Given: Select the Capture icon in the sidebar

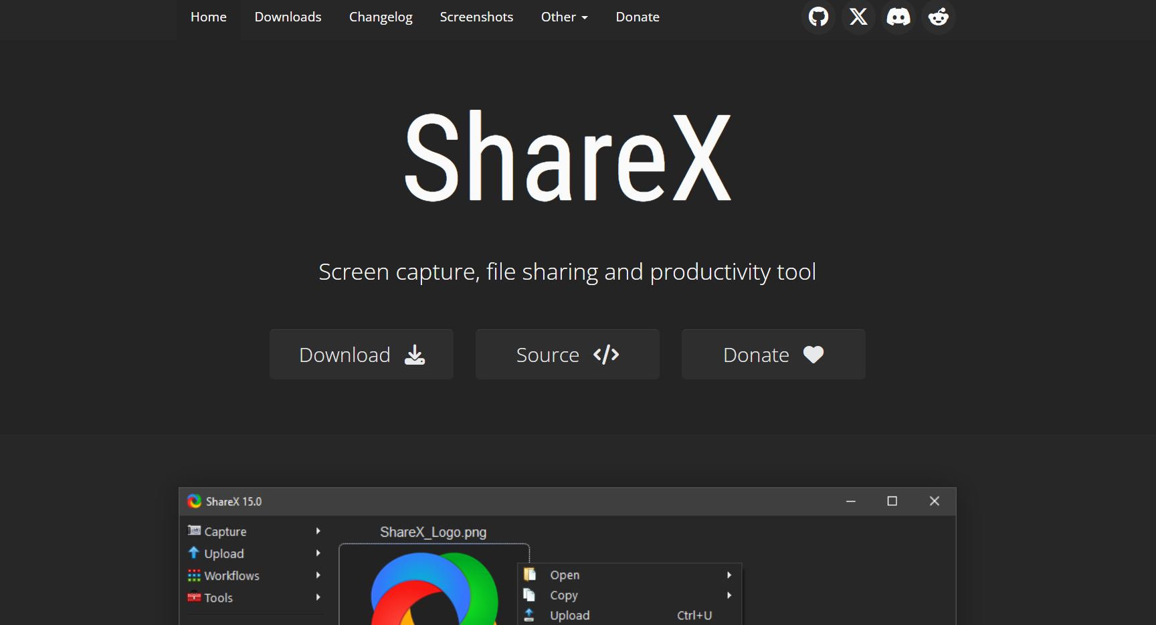Looking at the screenshot, I should tap(194, 531).
